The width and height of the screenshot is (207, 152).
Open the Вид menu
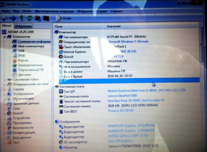[x=16, y=11]
